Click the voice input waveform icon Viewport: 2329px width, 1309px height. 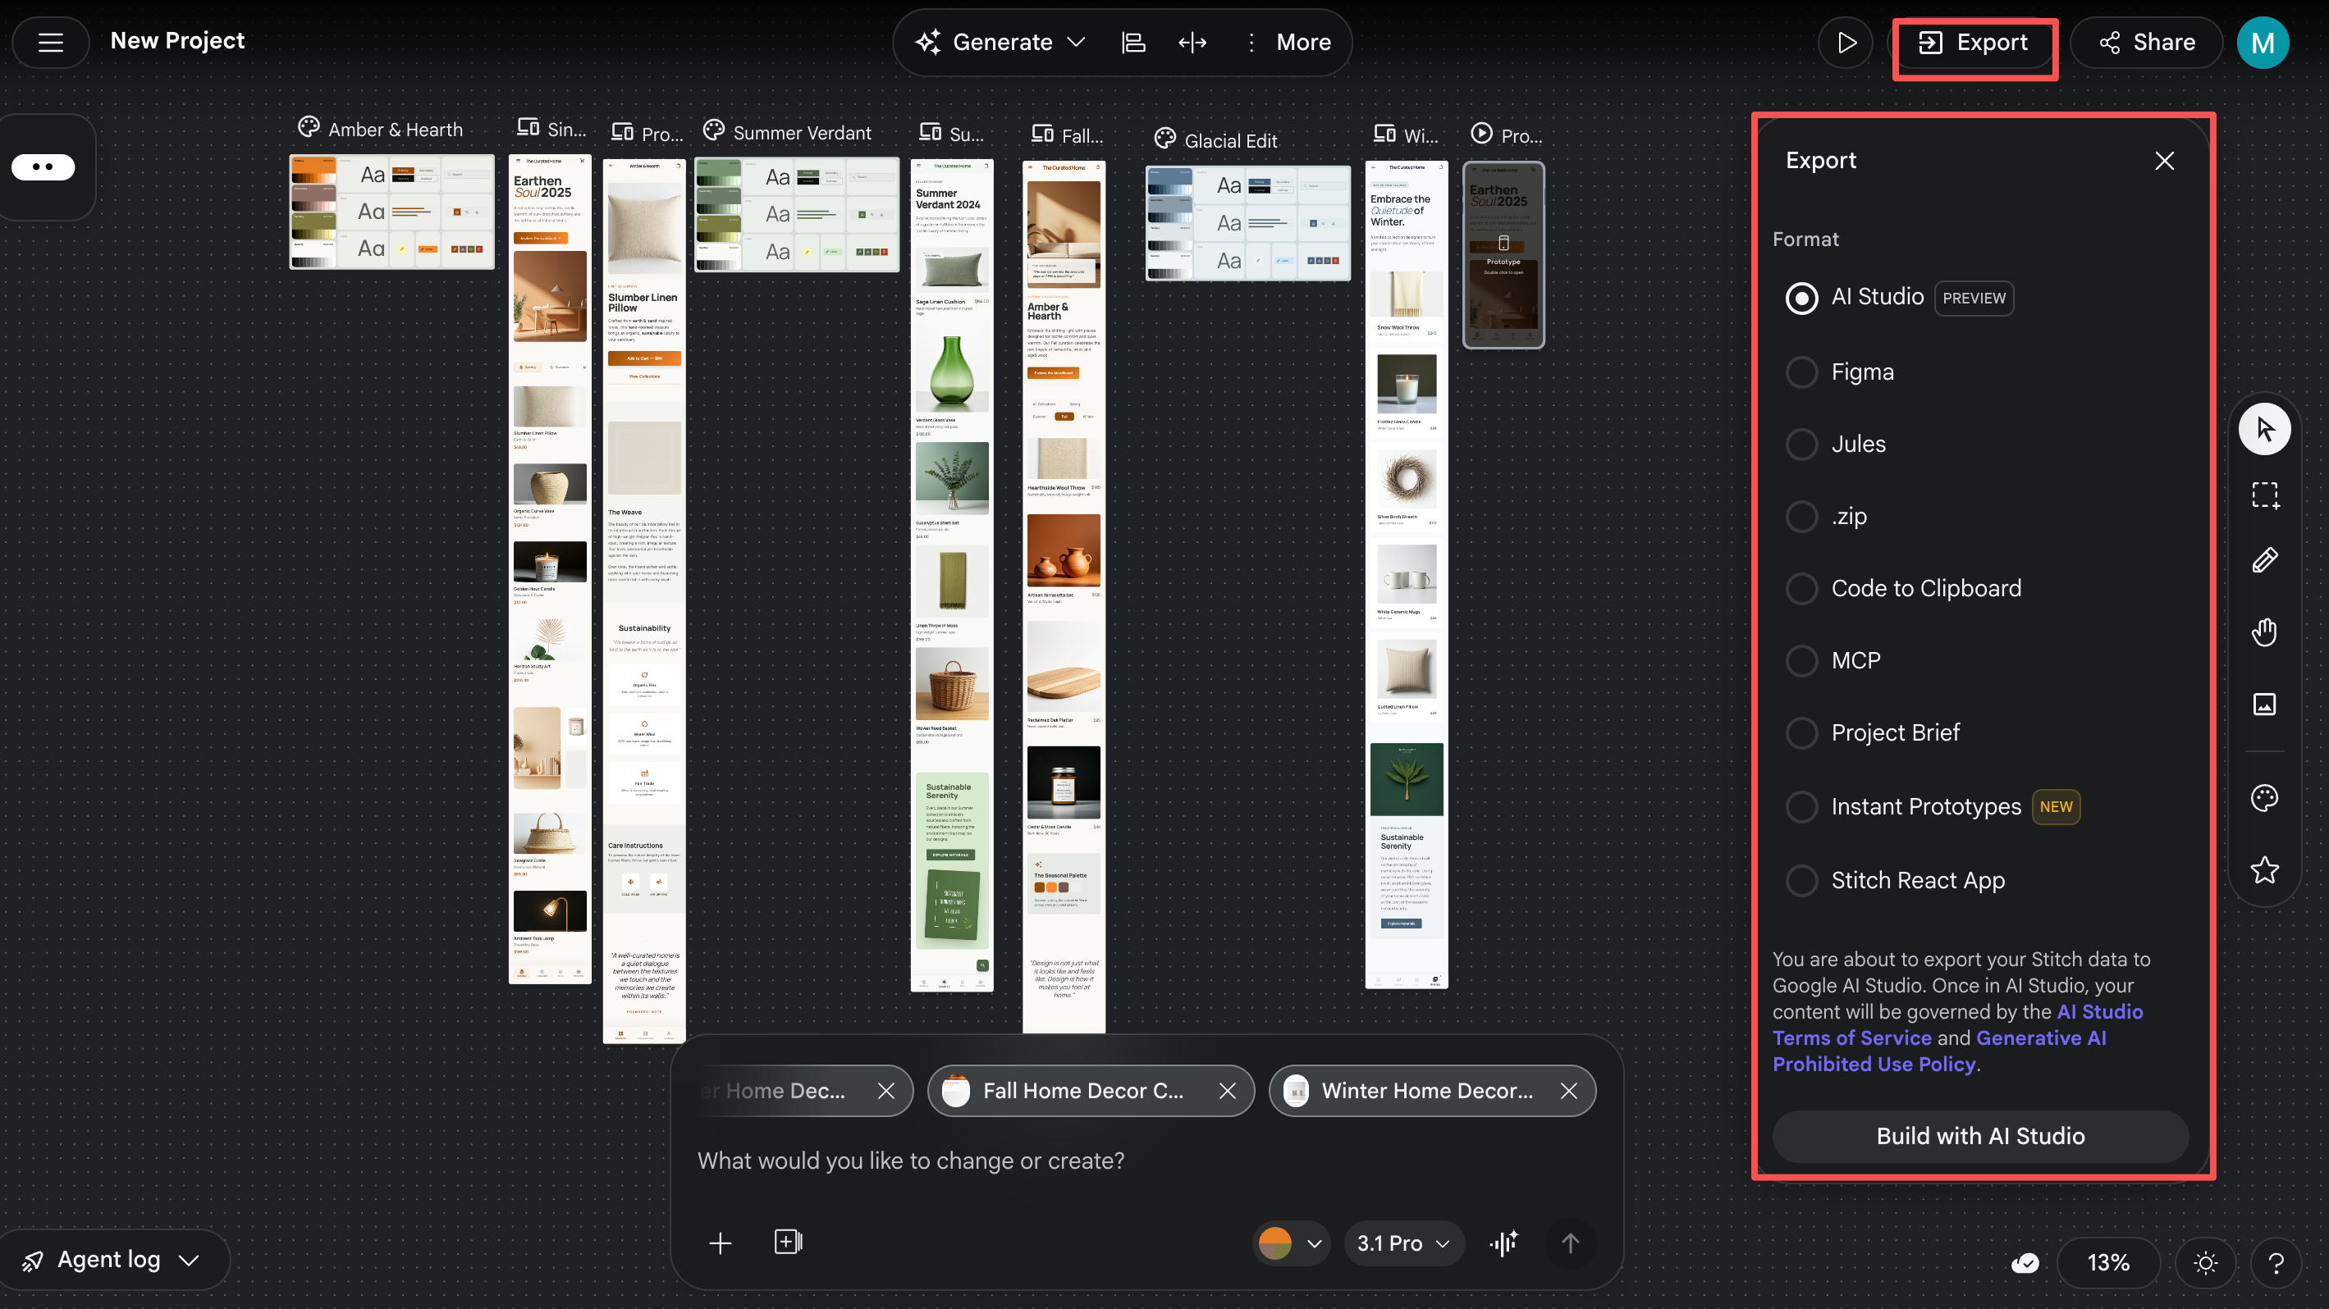(1503, 1243)
